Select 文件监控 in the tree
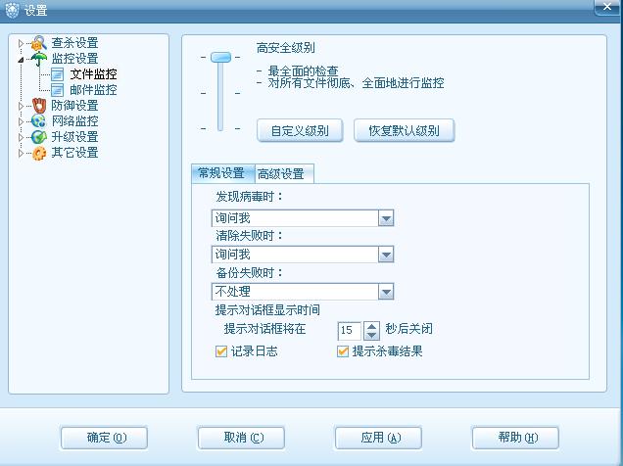This screenshot has width=623, height=466. 94,74
